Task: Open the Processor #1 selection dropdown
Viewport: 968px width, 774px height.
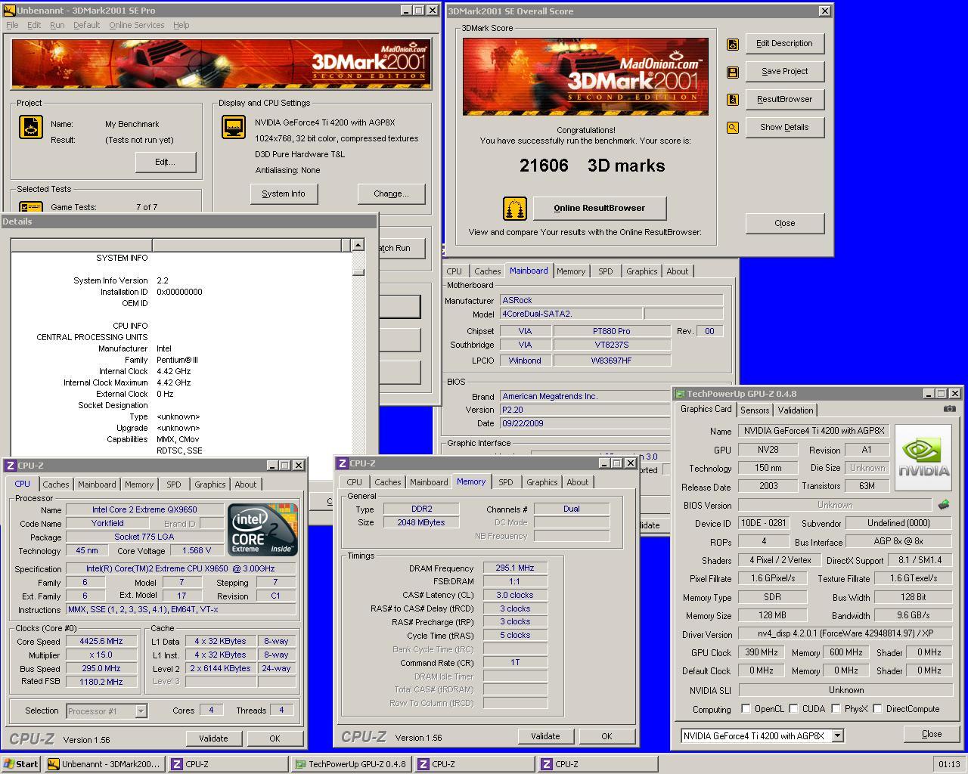Action: [x=140, y=711]
